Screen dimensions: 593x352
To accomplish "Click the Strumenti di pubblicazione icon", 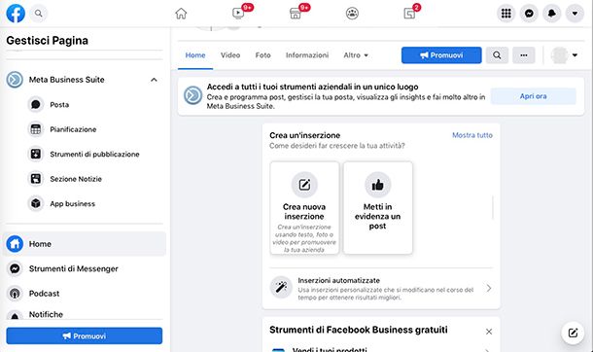I will coord(36,154).
